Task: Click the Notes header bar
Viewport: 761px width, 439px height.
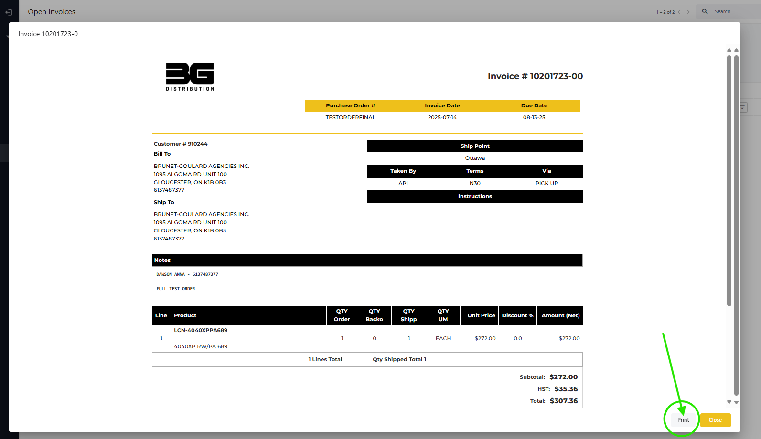Action: pyautogui.click(x=367, y=260)
